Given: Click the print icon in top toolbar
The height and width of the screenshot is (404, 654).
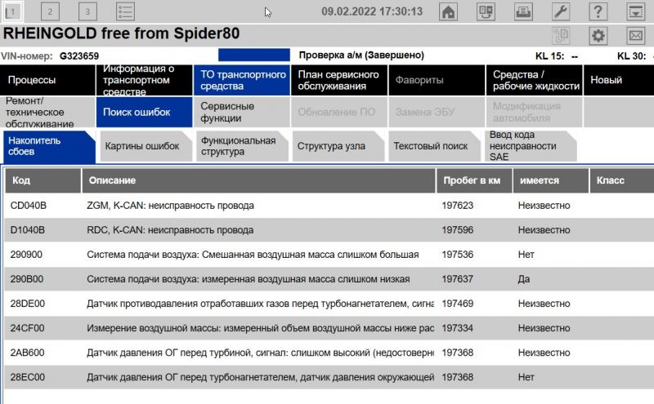Looking at the screenshot, I should (x=523, y=11).
